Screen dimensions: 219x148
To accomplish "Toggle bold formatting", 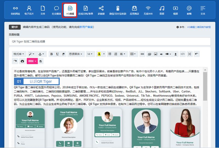I will pyautogui.click(x=51, y=54).
